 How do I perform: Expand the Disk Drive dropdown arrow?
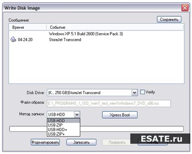tap(134, 93)
